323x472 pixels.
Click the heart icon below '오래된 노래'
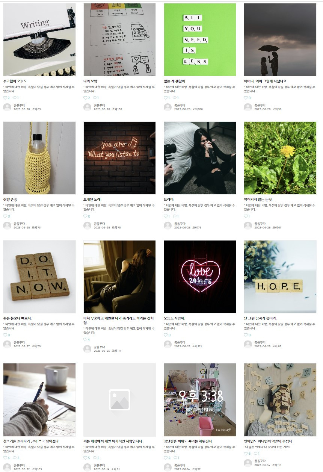[x=85, y=216]
